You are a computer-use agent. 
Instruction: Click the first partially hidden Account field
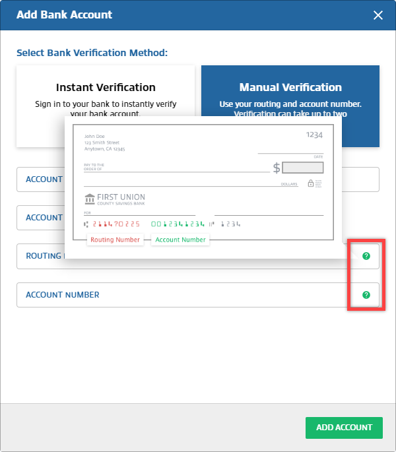[x=198, y=179]
